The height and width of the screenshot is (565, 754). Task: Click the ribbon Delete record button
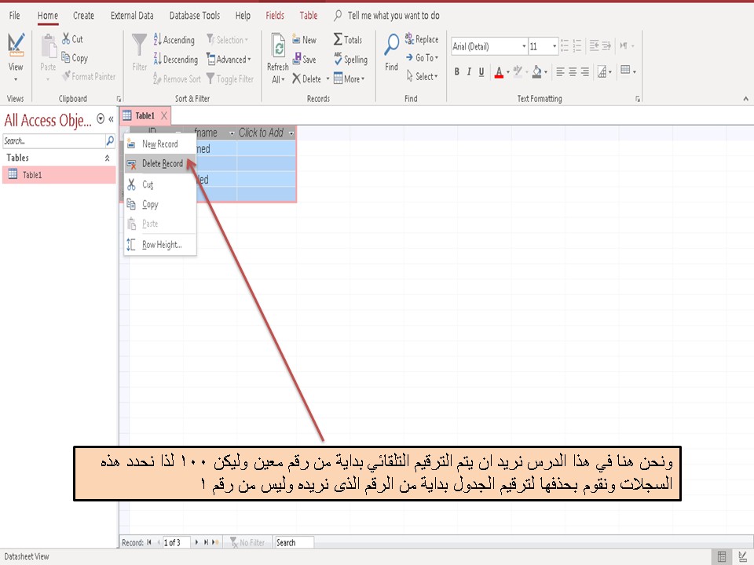pos(307,78)
